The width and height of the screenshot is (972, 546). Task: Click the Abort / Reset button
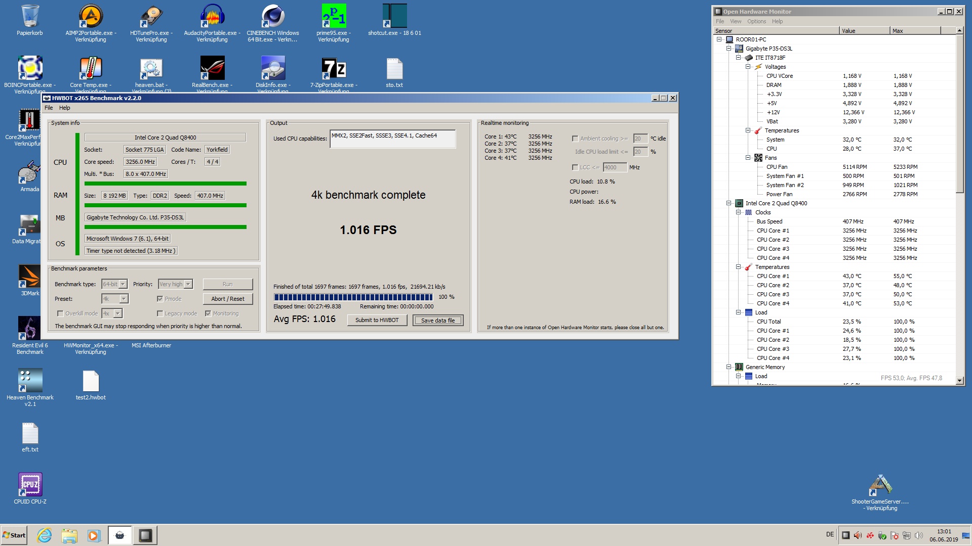click(228, 299)
